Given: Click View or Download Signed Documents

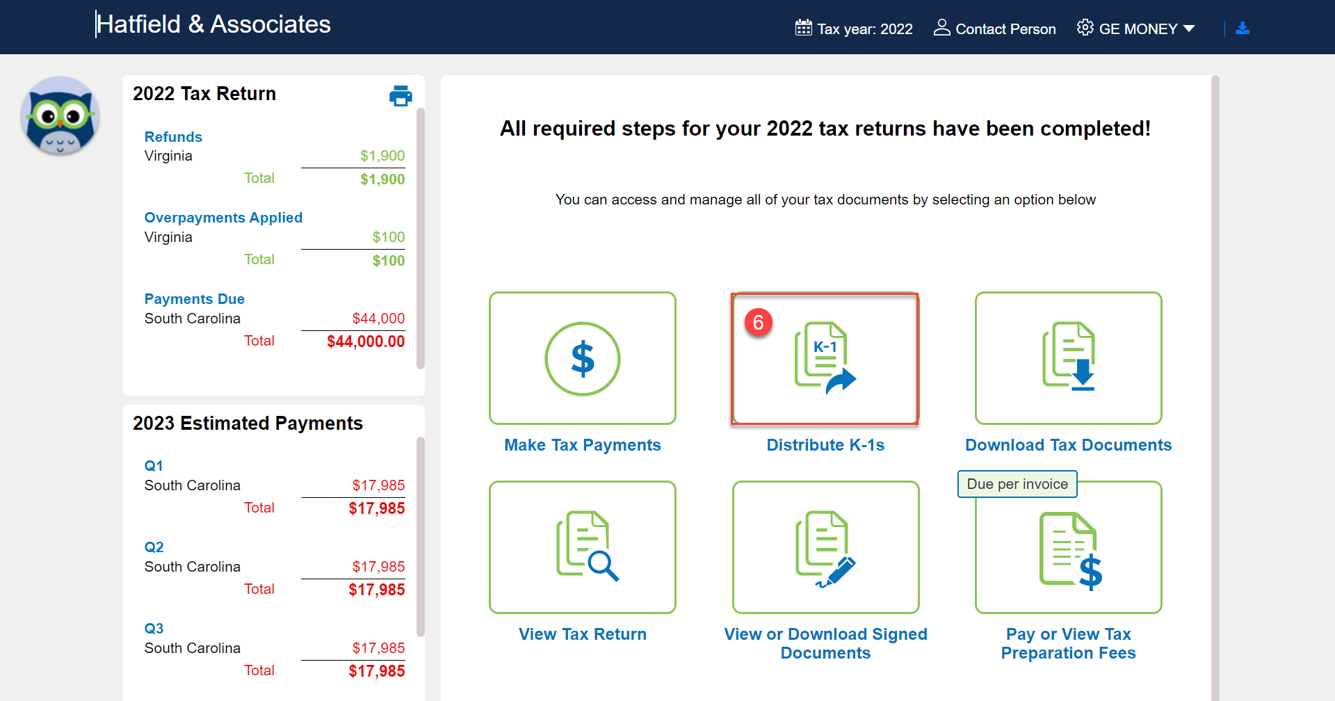Looking at the screenshot, I should coord(825,643).
